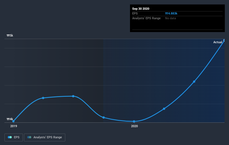Click the Actual label on the chart
Image resolution: width=229 pixels, height=145 pixels.
(x=218, y=42)
